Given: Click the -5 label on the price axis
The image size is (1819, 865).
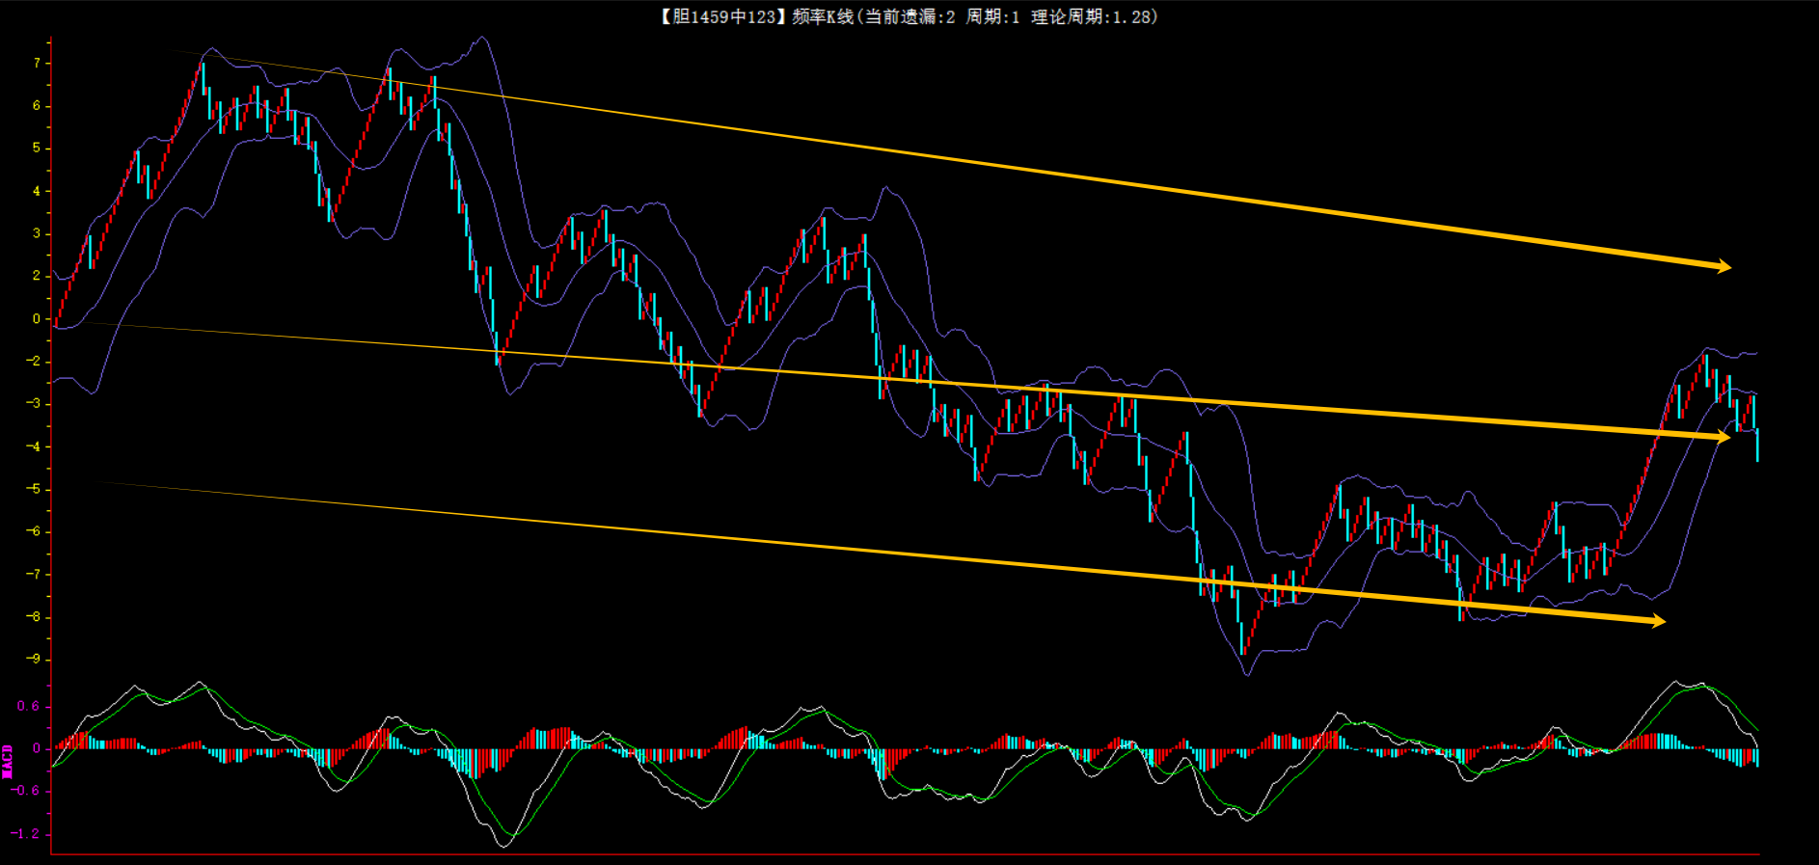Looking at the screenshot, I should click(x=33, y=489).
